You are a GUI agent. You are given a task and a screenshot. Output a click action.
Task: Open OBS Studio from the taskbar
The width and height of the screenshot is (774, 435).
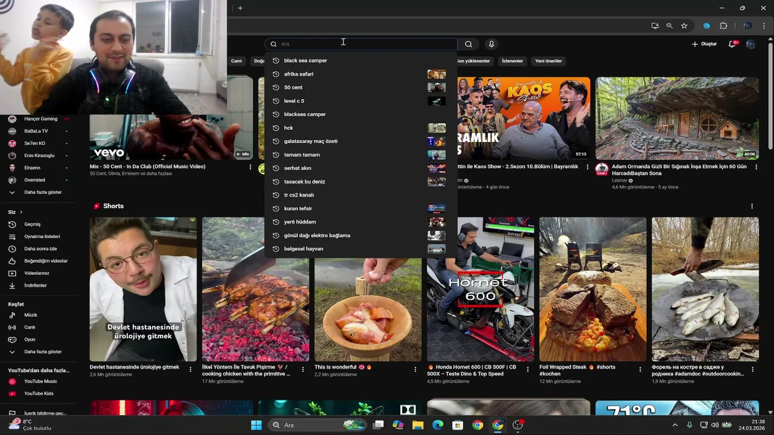[518, 425]
